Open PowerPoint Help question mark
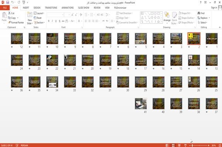Screen dimensions: 222x147 click(x=201, y=3)
